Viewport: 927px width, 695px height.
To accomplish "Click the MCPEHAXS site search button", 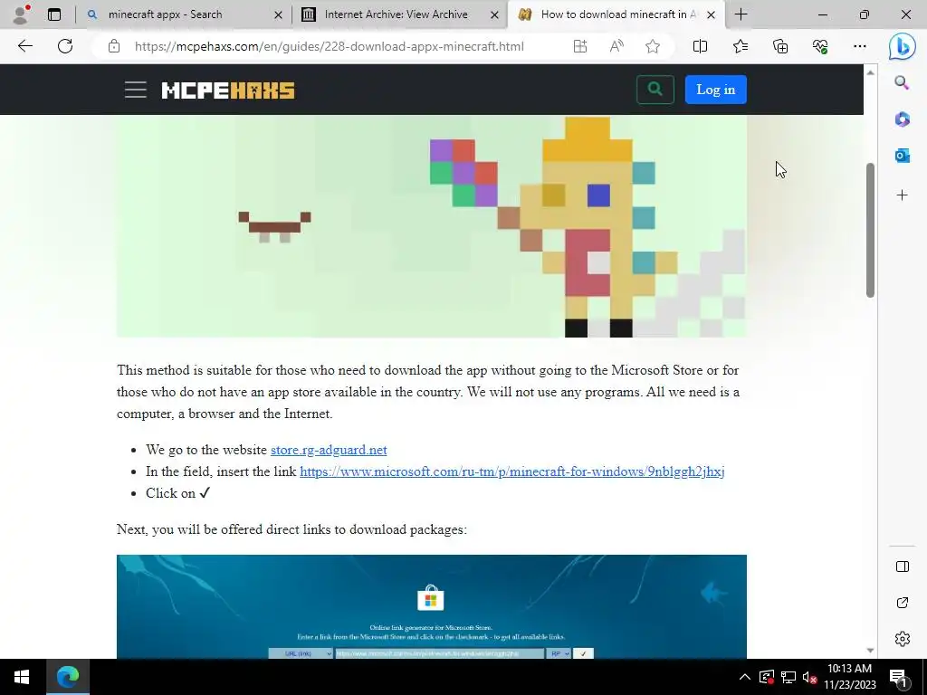I will 655,90.
